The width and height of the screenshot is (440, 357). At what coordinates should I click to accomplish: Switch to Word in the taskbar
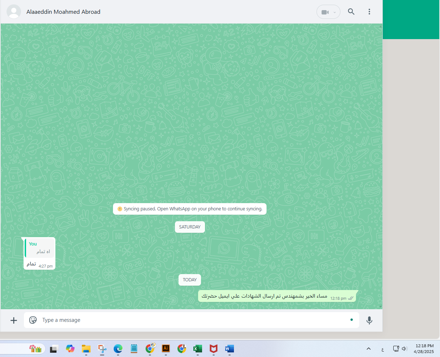[x=230, y=349]
